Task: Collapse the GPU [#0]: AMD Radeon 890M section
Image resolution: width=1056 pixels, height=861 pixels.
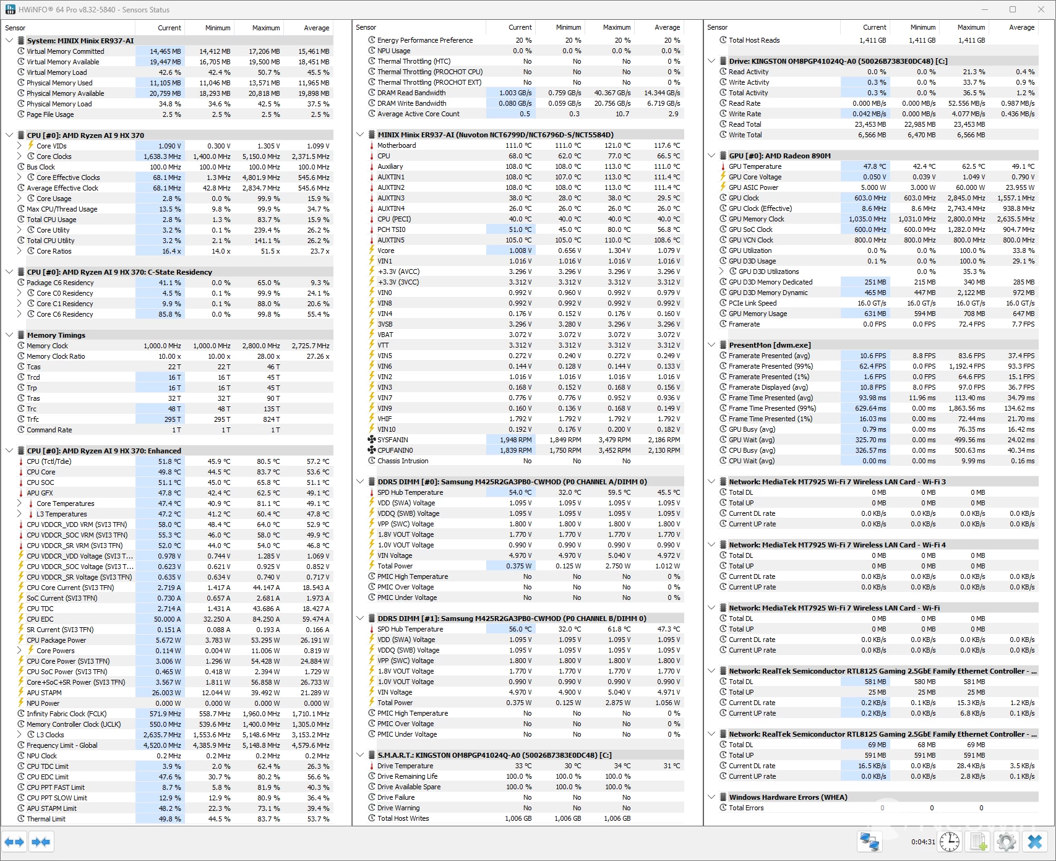Action: (712, 156)
